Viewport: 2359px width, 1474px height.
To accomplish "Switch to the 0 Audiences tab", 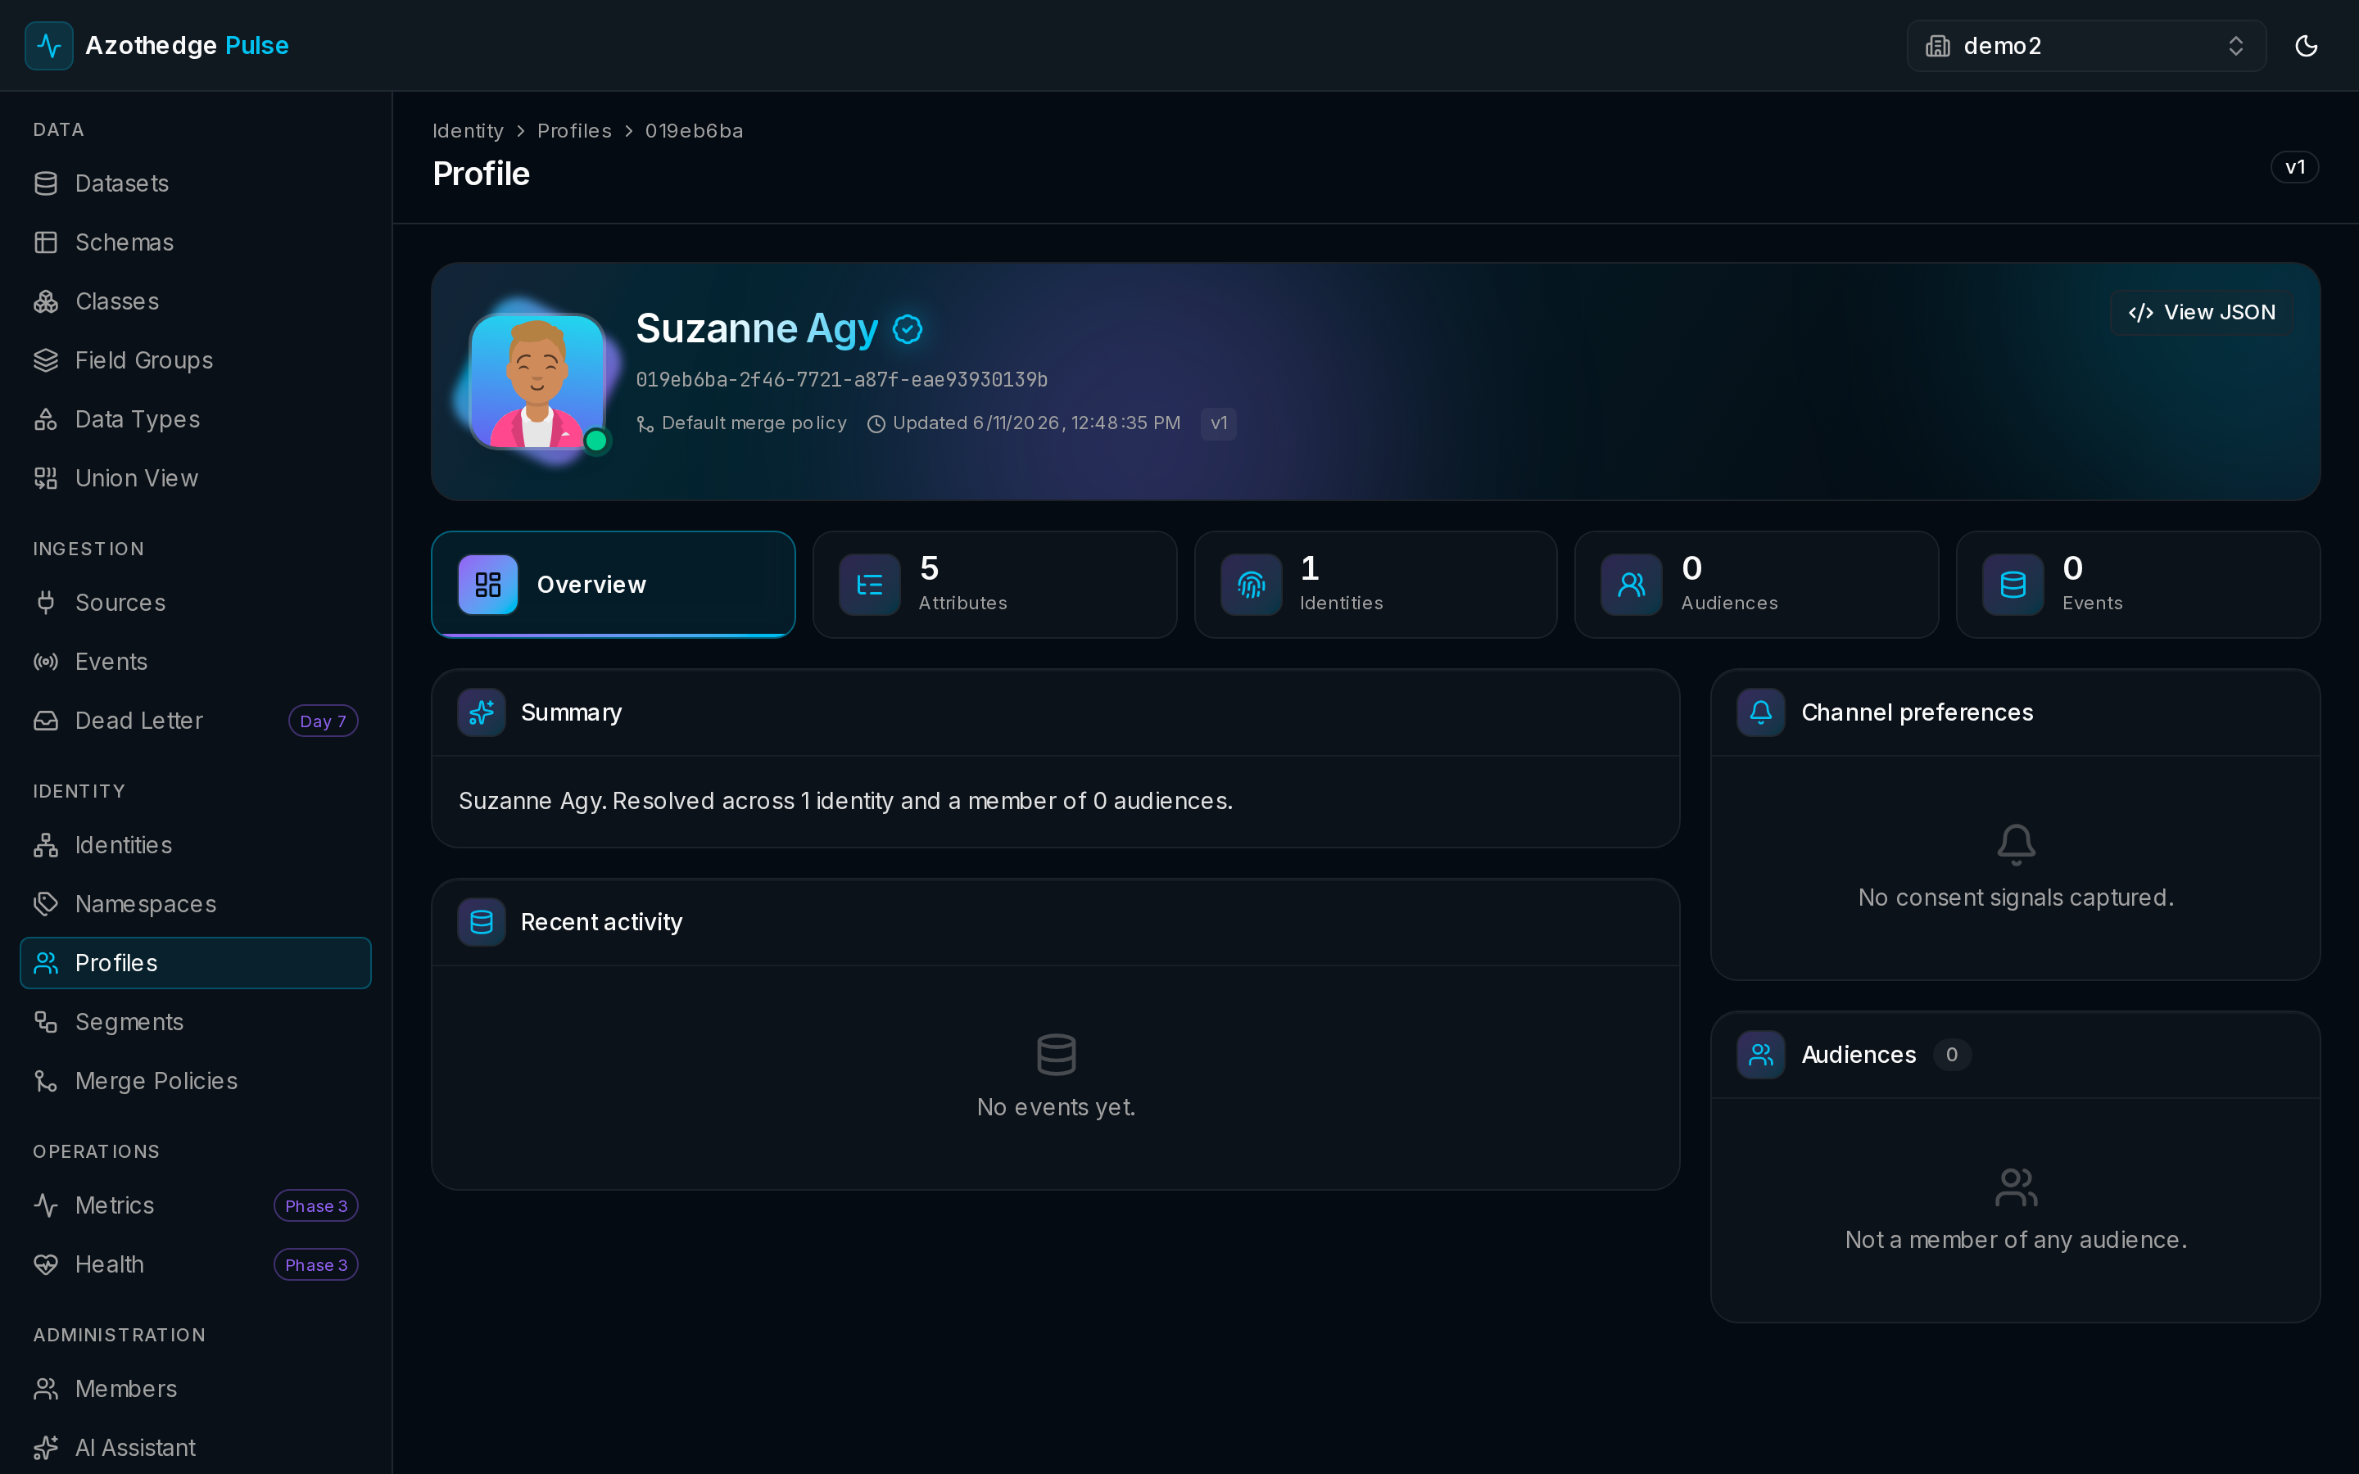I will (1757, 584).
